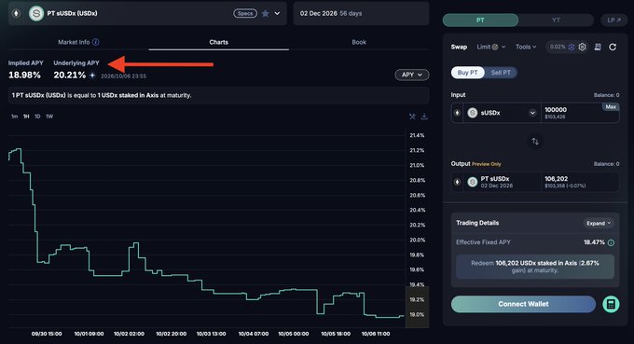Open the transaction history receipt icon

click(598, 47)
